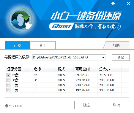Click the D:盘 row label

[15, 80]
